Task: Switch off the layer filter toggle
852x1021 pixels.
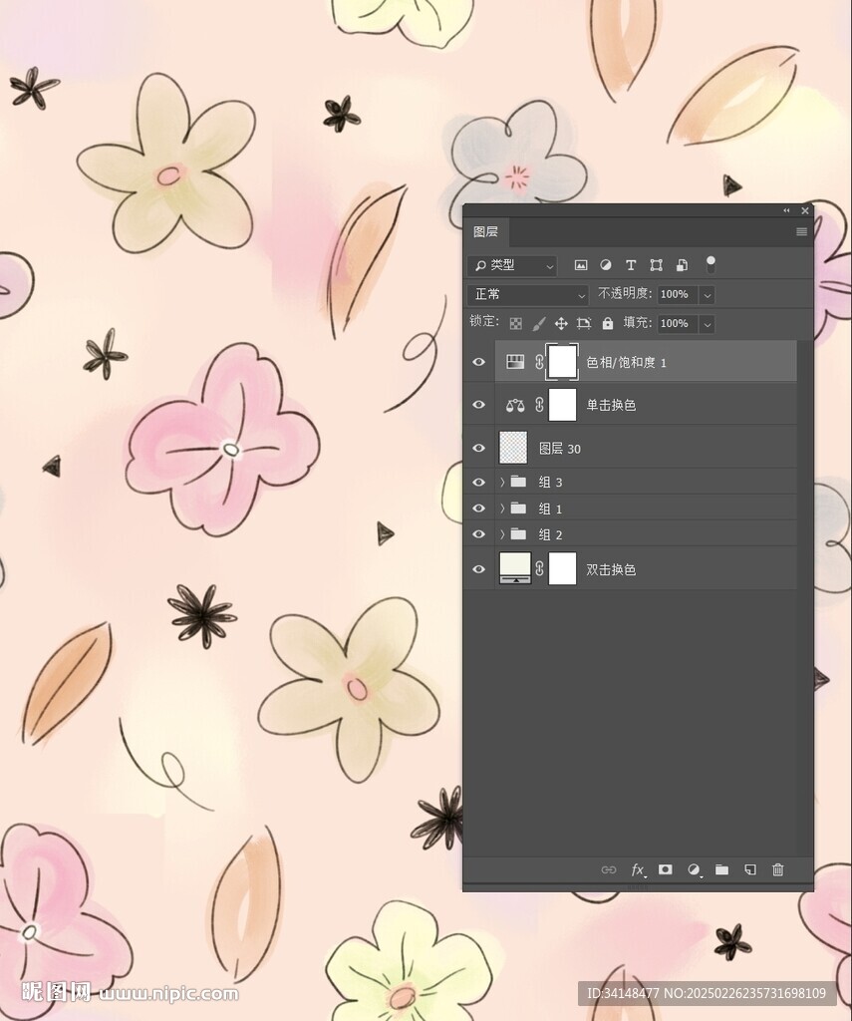Action: [x=710, y=264]
